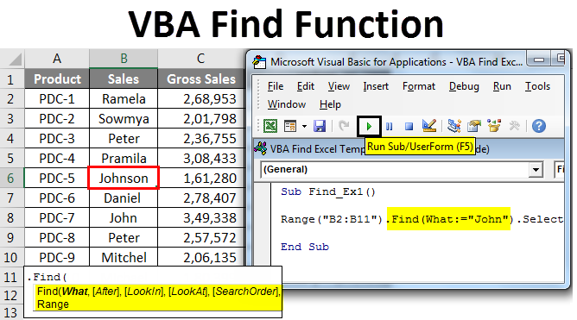Select the PDC-5 cell

tap(57, 179)
